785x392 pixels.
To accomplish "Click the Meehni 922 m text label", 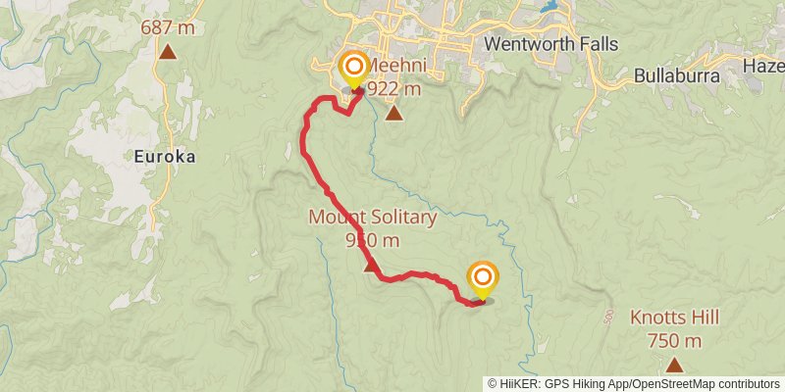I will (394, 77).
